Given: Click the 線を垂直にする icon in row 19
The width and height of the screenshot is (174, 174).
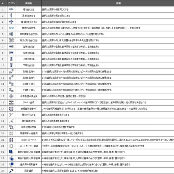Looking at the screenshot, I should click(11, 121).
